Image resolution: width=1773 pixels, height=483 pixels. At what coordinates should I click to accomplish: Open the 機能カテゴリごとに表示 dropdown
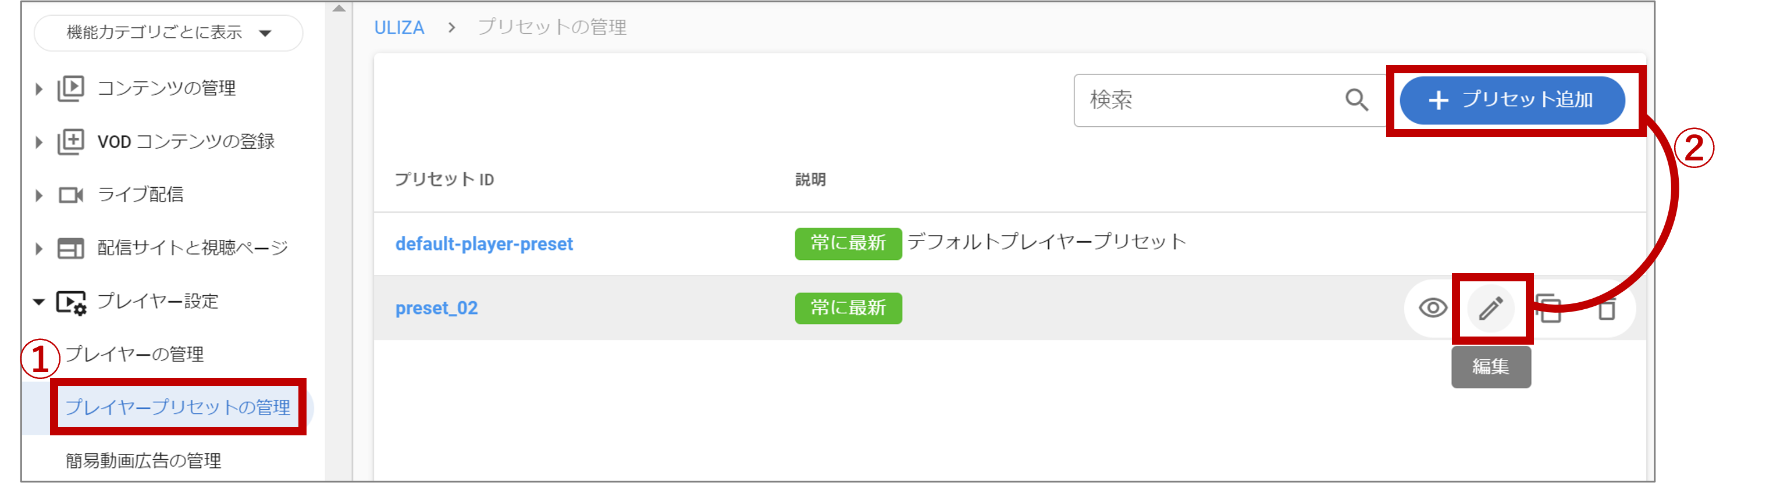click(x=168, y=33)
